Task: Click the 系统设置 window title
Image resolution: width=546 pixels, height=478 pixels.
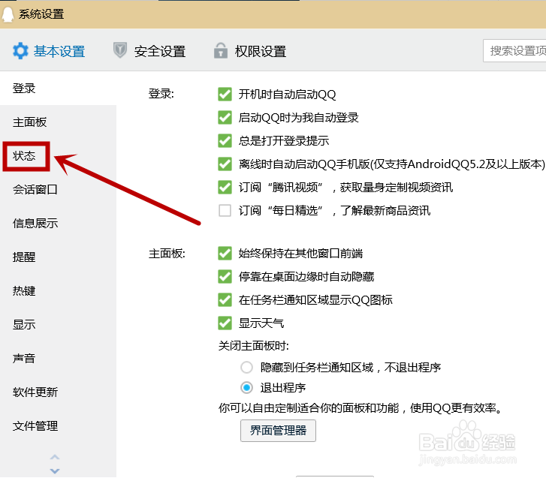Action: coord(41,14)
